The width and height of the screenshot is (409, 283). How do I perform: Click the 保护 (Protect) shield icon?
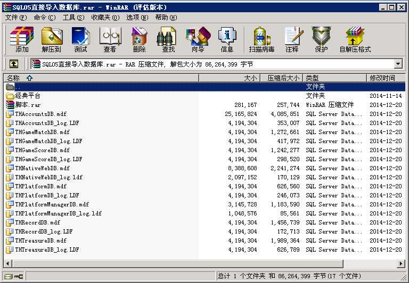coord(321,39)
